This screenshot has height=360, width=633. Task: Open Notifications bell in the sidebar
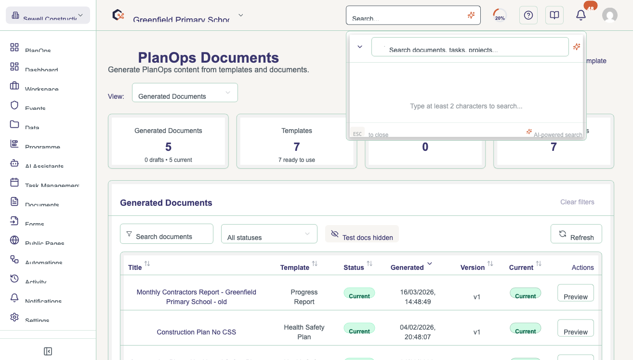(14, 298)
